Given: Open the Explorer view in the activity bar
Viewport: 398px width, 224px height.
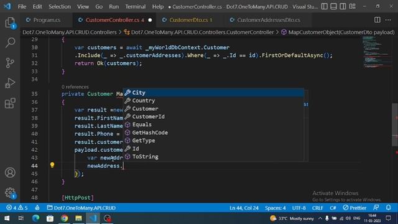Looking at the screenshot, I should [x=10, y=23].
